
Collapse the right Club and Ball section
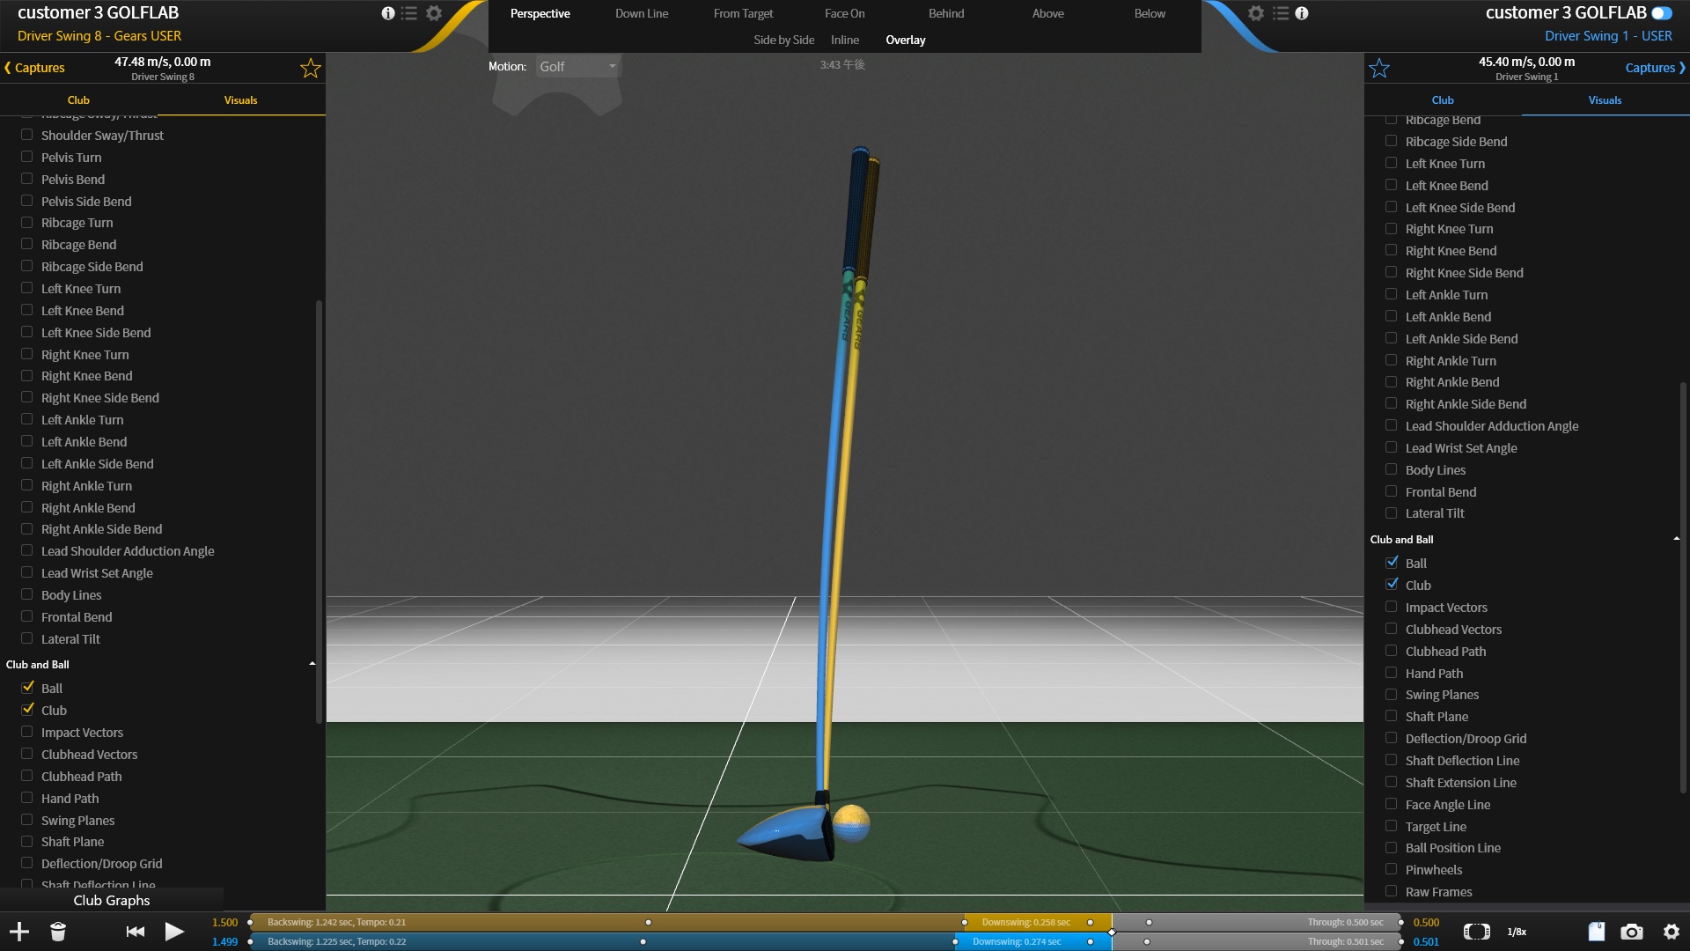click(x=1676, y=539)
